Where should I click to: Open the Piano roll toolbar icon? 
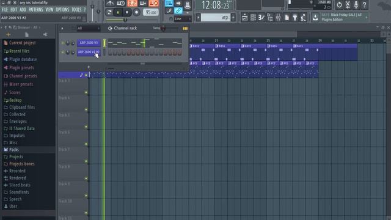tap(261, 18)
